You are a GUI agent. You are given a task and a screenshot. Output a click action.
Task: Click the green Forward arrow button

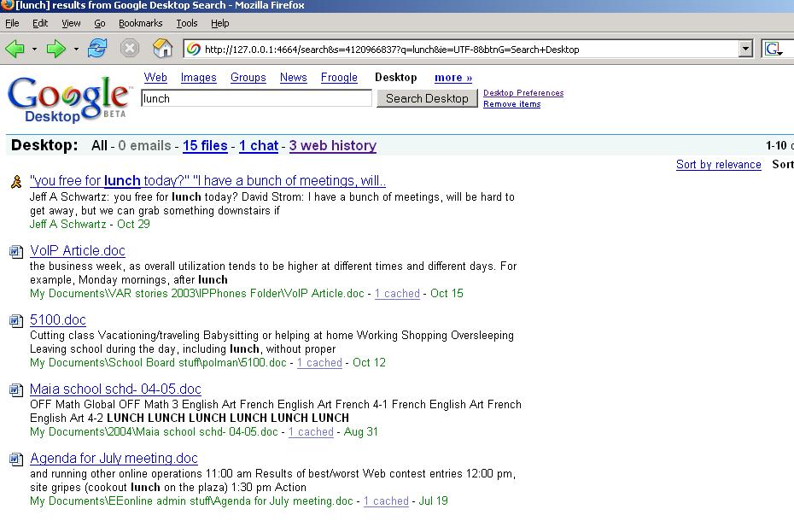(x=55, y=50)
